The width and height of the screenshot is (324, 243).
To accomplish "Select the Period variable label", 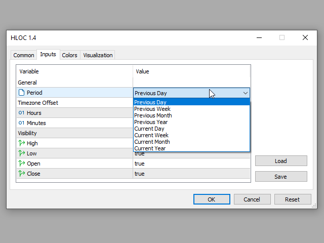I will [34, 93].
